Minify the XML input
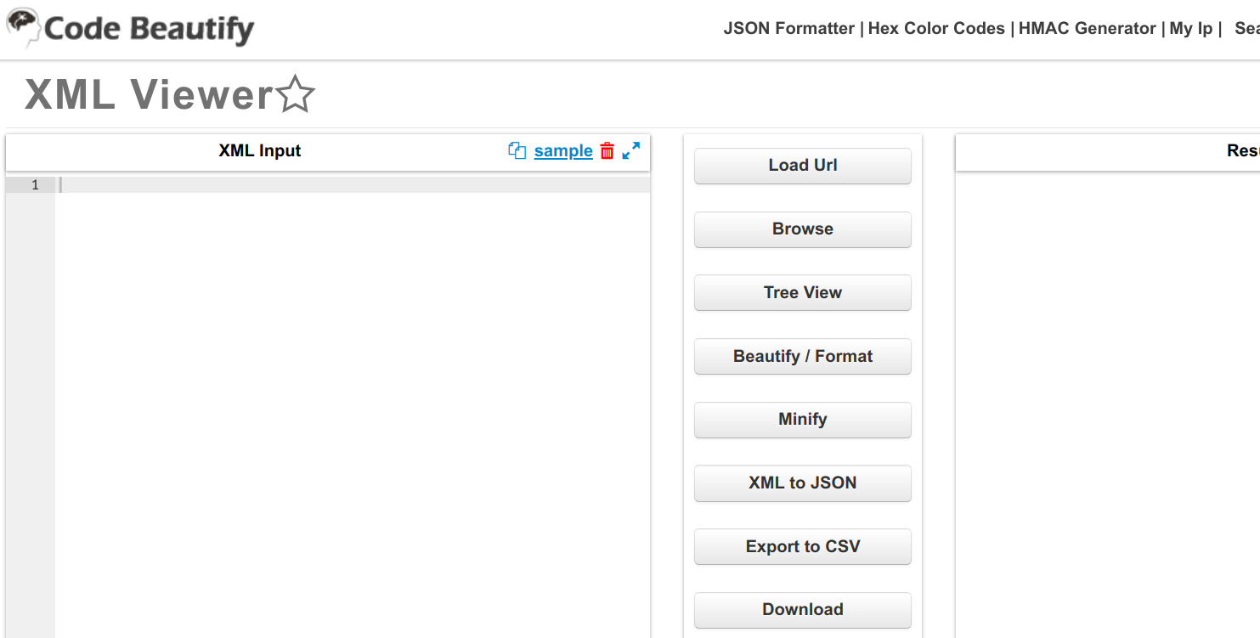The height and width of the screenshot is (638, 1260). pos(802,419)
